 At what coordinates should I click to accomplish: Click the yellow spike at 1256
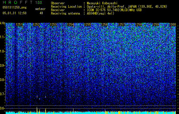(x=105, y=112)
